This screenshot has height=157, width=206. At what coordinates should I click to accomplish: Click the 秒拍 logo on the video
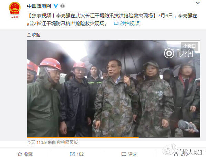(x=179, y=53)
